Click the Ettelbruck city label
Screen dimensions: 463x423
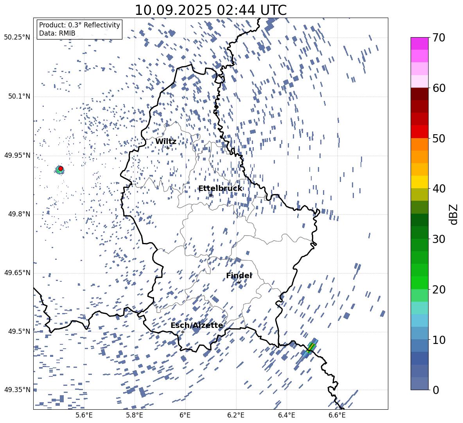click(x=220, y=189)
